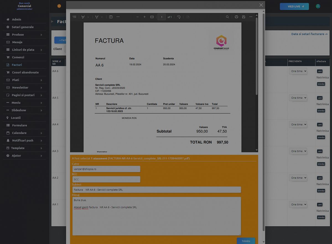Click the Catre email input field
332x244 pixels.
point(106,169)
